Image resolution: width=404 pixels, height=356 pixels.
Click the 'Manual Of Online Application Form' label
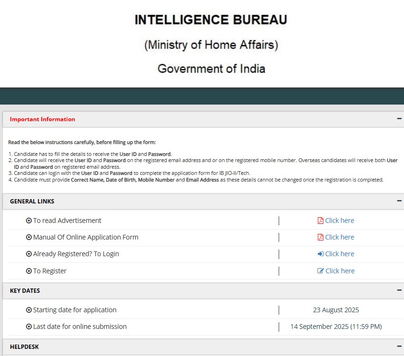click(86, 237)
